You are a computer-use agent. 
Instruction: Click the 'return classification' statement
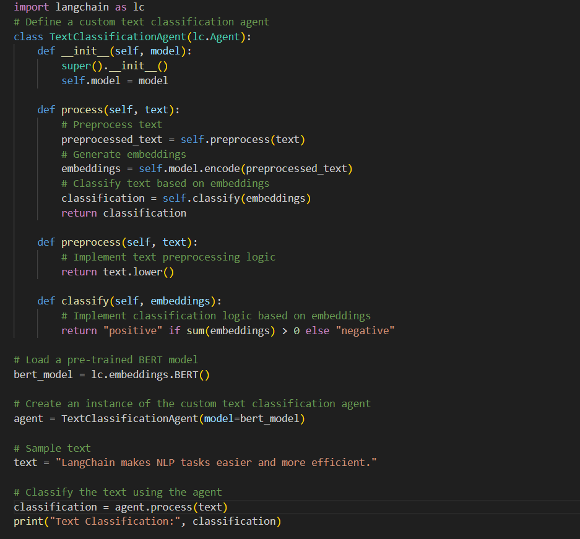click(123, 213)
